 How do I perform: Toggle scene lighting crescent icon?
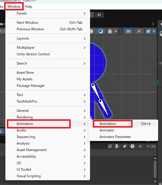pos(101,31)
